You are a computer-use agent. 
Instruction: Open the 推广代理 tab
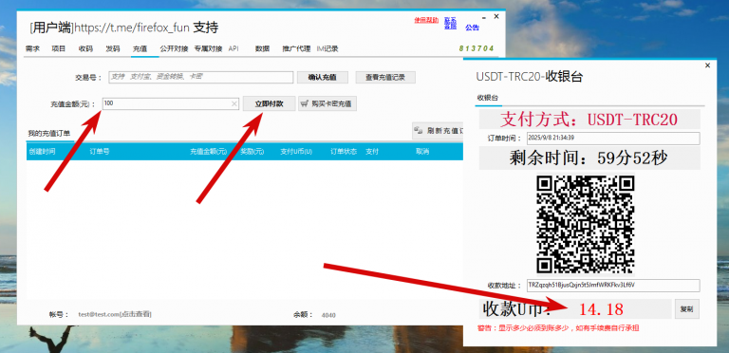(x=296, y=48)
